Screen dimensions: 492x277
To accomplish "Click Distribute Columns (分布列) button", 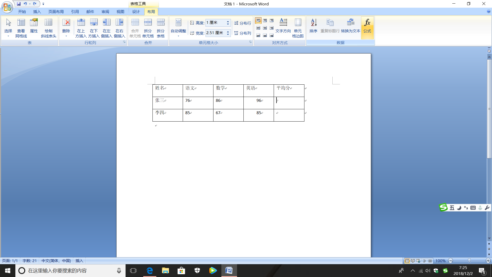I will (x=242, y=33).
